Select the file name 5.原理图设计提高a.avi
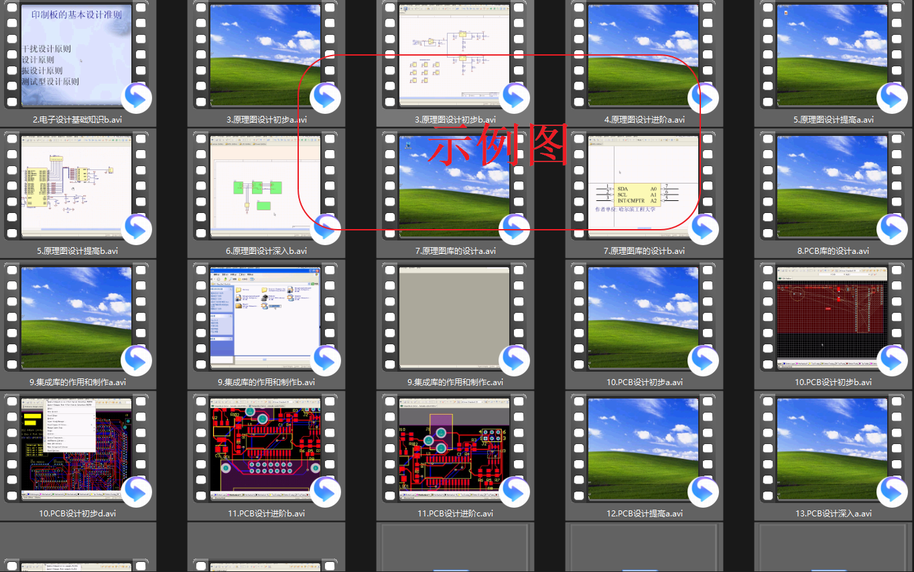Screen dimensions: 914x572 (834, 120)
